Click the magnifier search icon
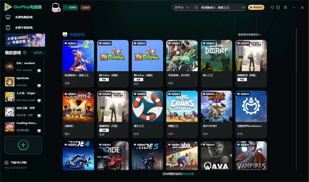309x182 pixels. coord(197,7)
